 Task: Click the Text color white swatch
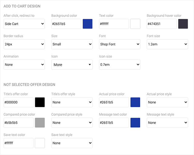coord(135,24)
